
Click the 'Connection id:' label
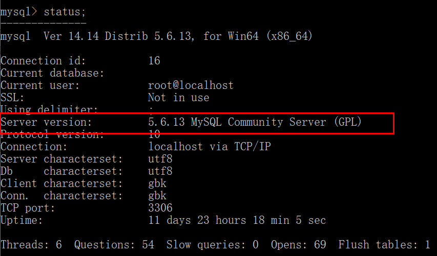43,61
